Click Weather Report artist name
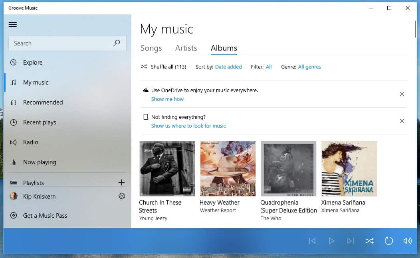The image size is (420, 258). tap(218, 211)
